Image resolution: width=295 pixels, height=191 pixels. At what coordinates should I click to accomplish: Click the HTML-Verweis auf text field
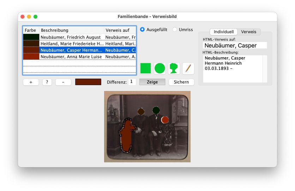[235, 46]
